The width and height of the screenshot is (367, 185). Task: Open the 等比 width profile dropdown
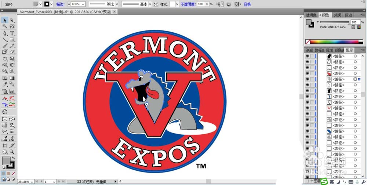click(117, 4)
